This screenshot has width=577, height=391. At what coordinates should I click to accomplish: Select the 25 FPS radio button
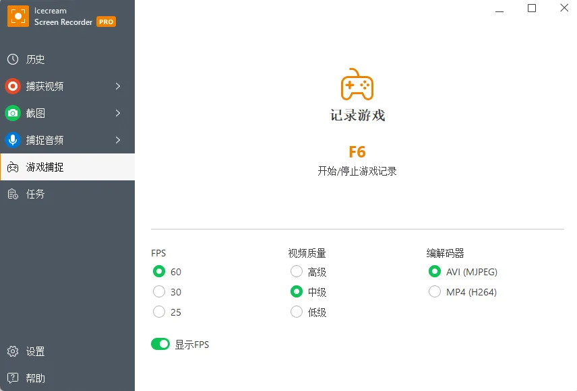point(159,312)
